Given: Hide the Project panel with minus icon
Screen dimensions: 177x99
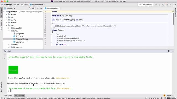Looking at the screenshot, I should point(41,9).
